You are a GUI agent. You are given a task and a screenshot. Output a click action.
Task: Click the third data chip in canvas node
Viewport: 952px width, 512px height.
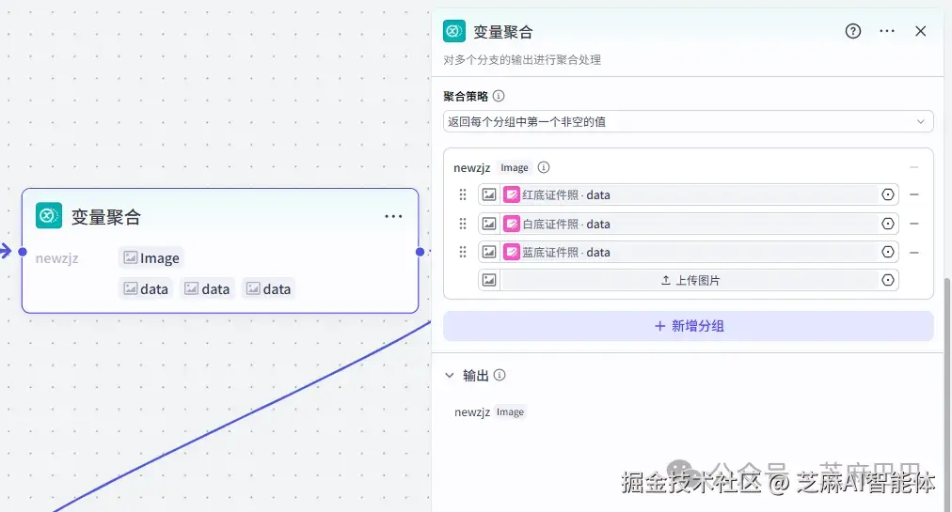click(268, 288)
